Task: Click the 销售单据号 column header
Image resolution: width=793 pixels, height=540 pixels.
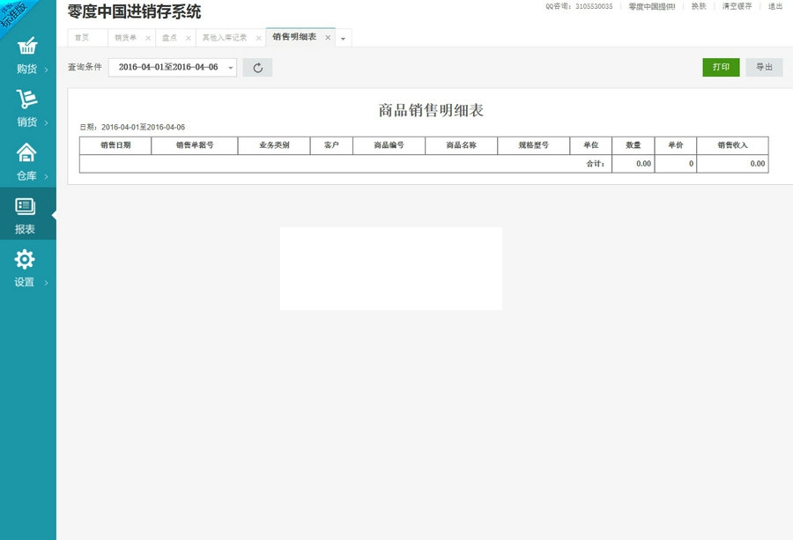Action: 195,145
